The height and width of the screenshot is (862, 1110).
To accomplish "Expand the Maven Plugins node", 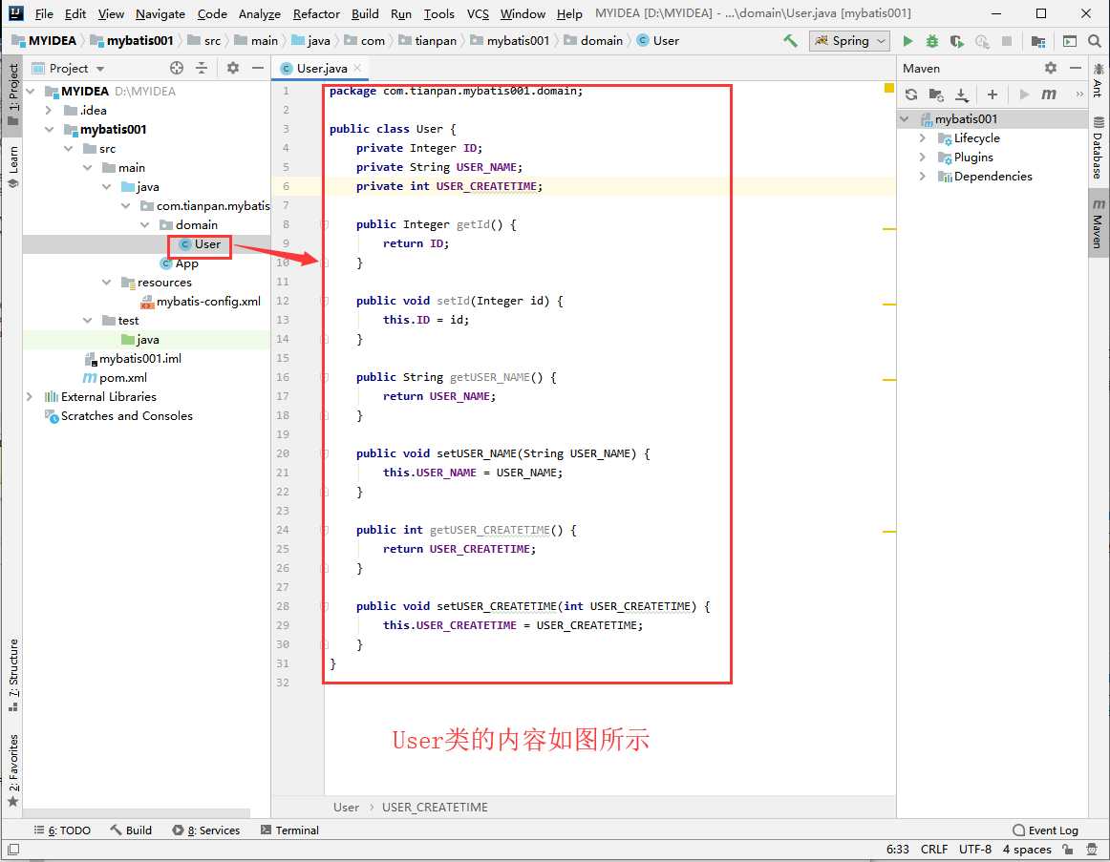I will (x=923, y=157).
